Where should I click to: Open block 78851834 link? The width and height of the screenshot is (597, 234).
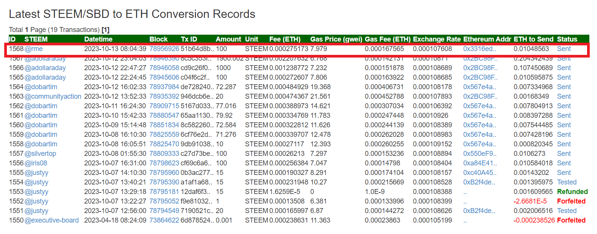pyautogui.click(x=164, y=125)
